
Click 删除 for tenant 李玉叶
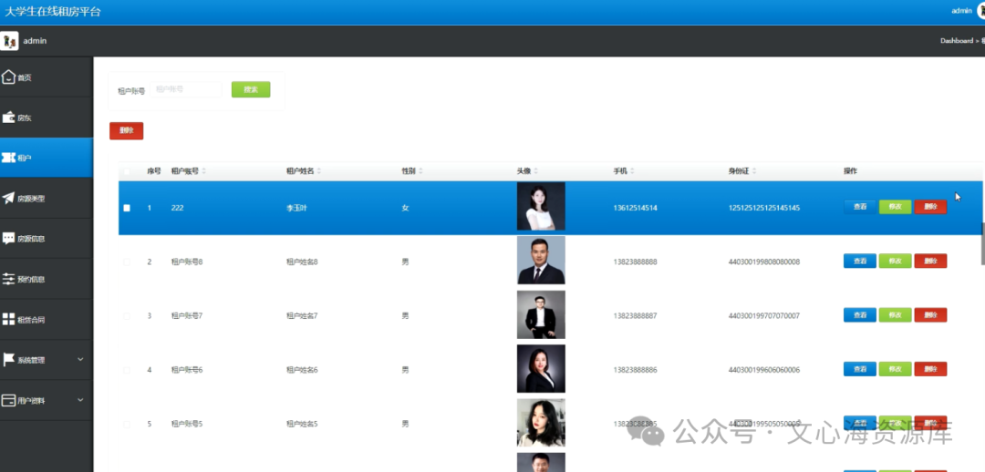(x=930, y=207)
